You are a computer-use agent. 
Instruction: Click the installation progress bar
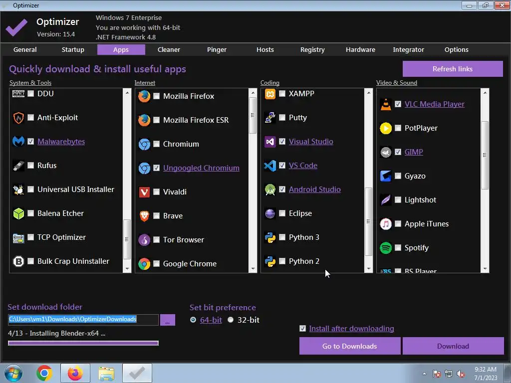click(x=83, y=343)
